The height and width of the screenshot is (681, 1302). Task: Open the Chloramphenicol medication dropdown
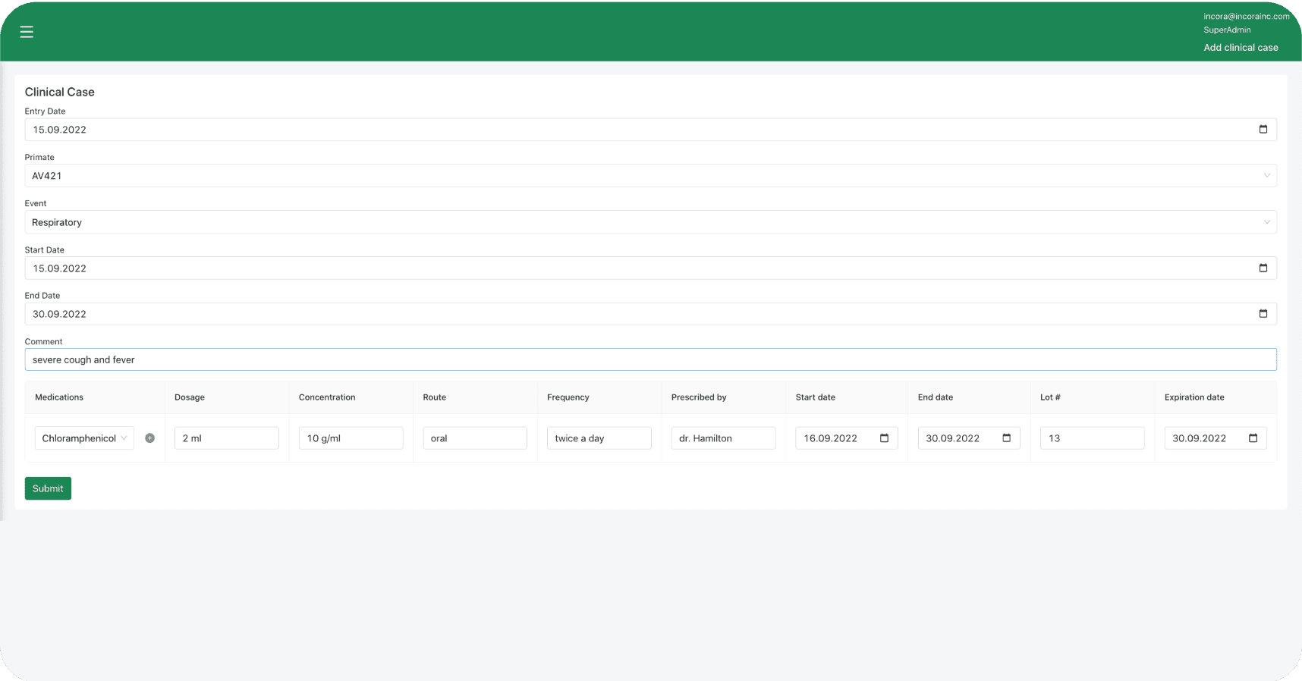tap(84, 438)
